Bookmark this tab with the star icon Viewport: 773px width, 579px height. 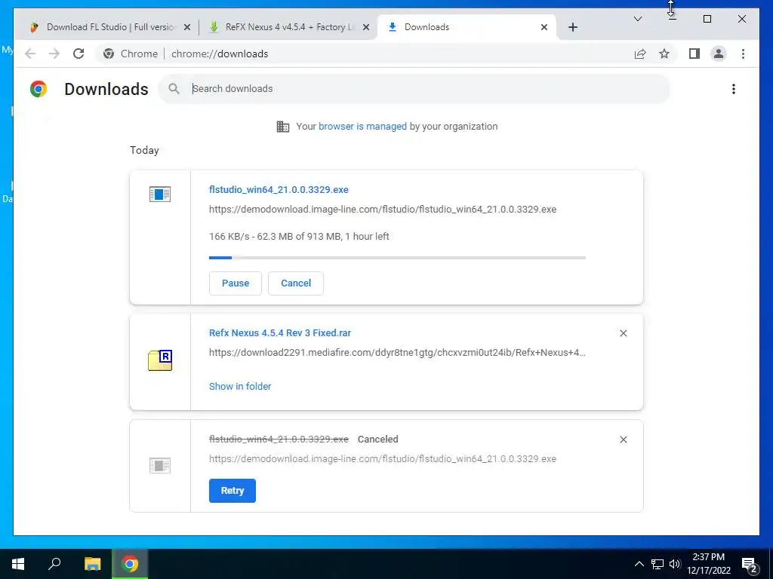pos(664,54)
